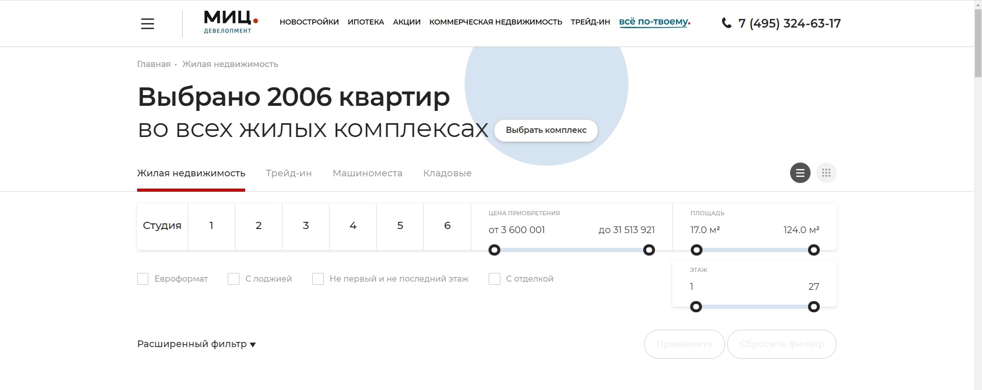Click minimum floor slider handle
Screen dimensions: 982x390
(x=696, y=307)
